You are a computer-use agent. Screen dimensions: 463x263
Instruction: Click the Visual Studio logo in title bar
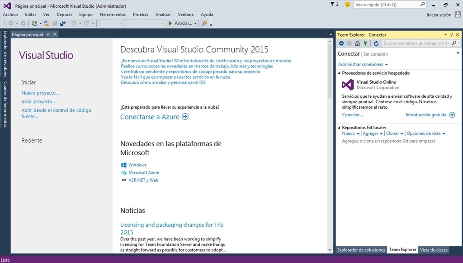[x=7, y=6]
